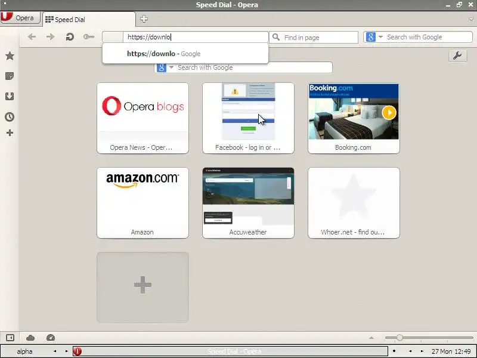Add a panel with sidebar plus
The height and width of the screenshot is (358, 477).
10,132
